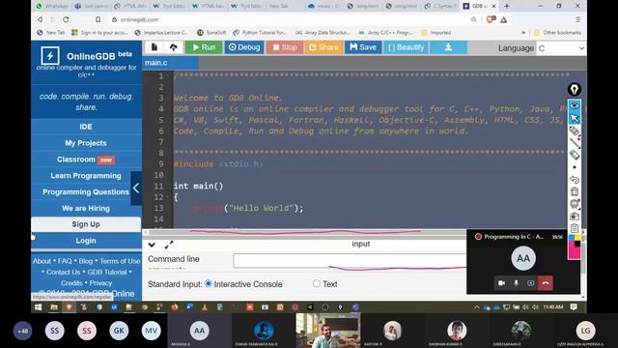Open Terms of Use link

(120, 261)
